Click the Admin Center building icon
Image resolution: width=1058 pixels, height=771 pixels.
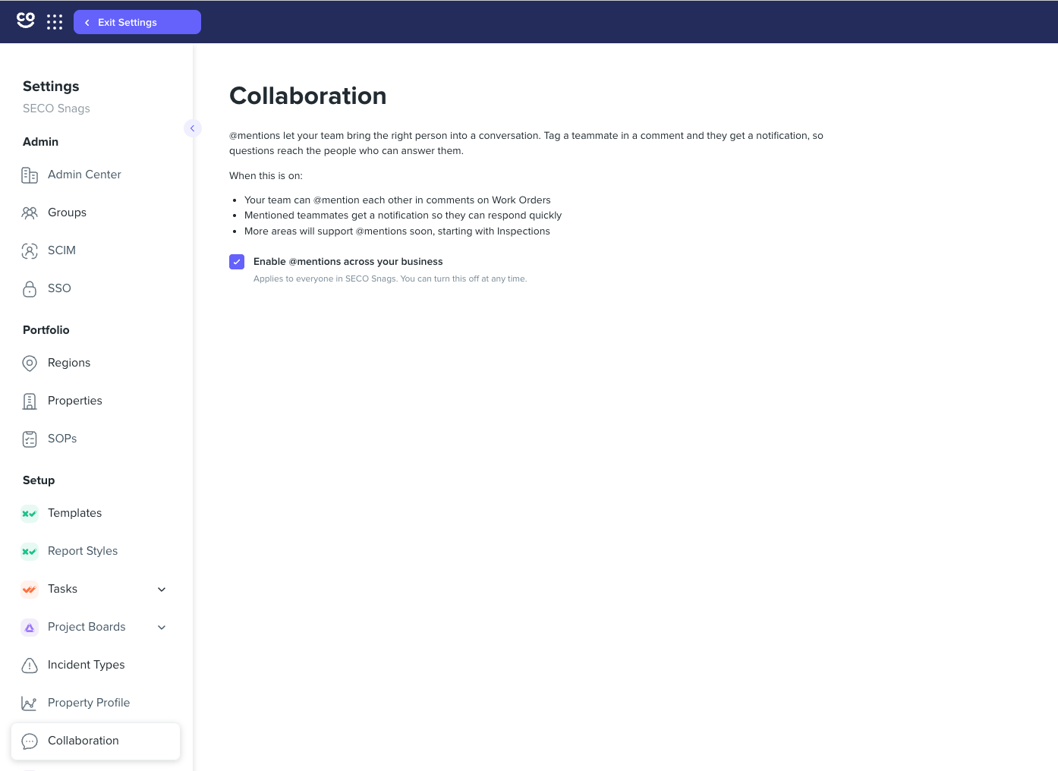pyautogui.click(x=30, y=175)
